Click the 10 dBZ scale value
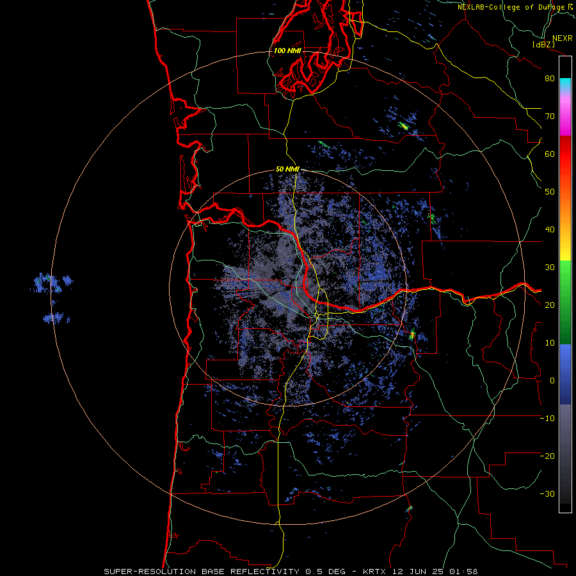This screenshot has height=576, width=576. pos(550,343)
